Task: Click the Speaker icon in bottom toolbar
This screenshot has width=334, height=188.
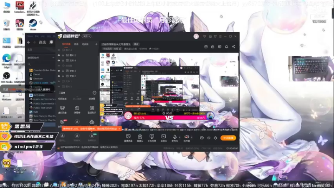Action: point(187,137)
